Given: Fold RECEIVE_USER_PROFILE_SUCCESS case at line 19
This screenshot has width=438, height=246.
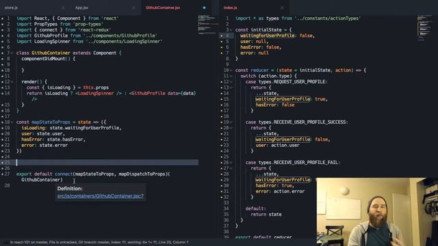Looking at the screenshot, I should 231,122.
